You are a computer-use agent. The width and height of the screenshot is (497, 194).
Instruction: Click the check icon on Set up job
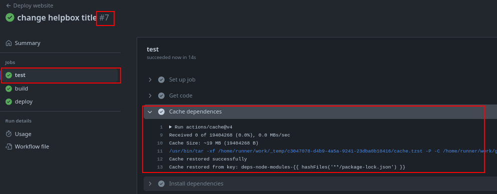161,79
